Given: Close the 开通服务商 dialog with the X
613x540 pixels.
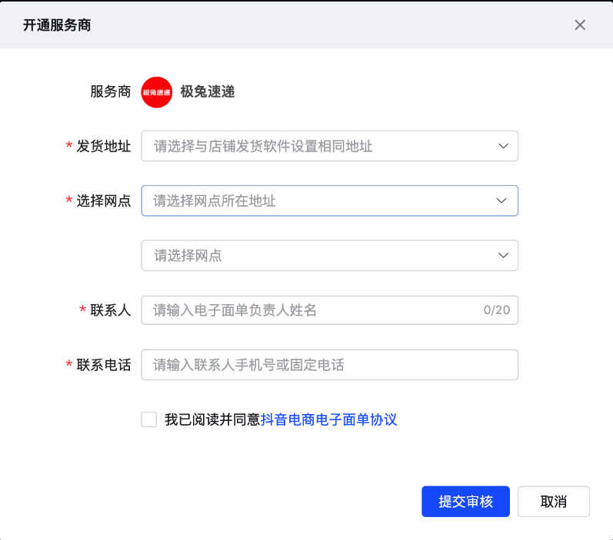Looking at the screenshot, I should [x=580, y=25].
